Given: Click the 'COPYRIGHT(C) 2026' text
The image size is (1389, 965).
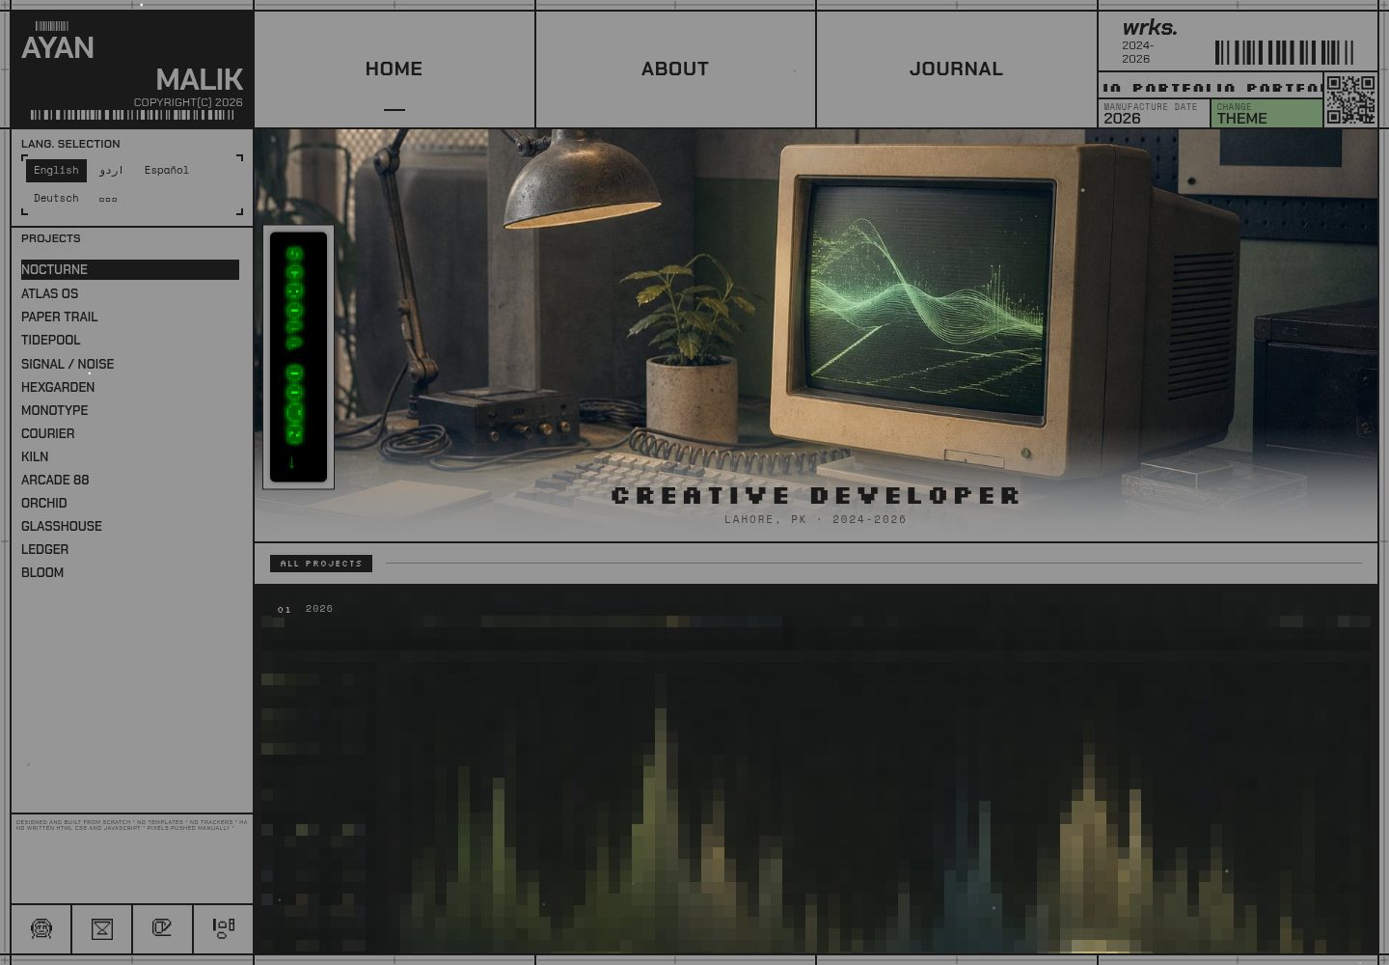Looking at the screenshot, I should [188, 102].
